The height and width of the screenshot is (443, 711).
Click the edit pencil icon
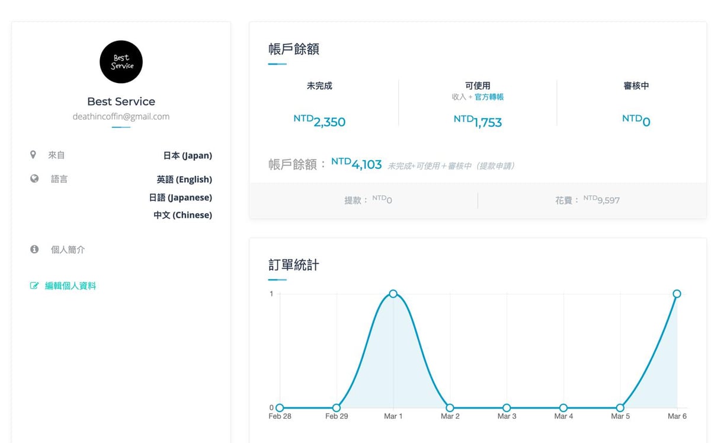34,286
